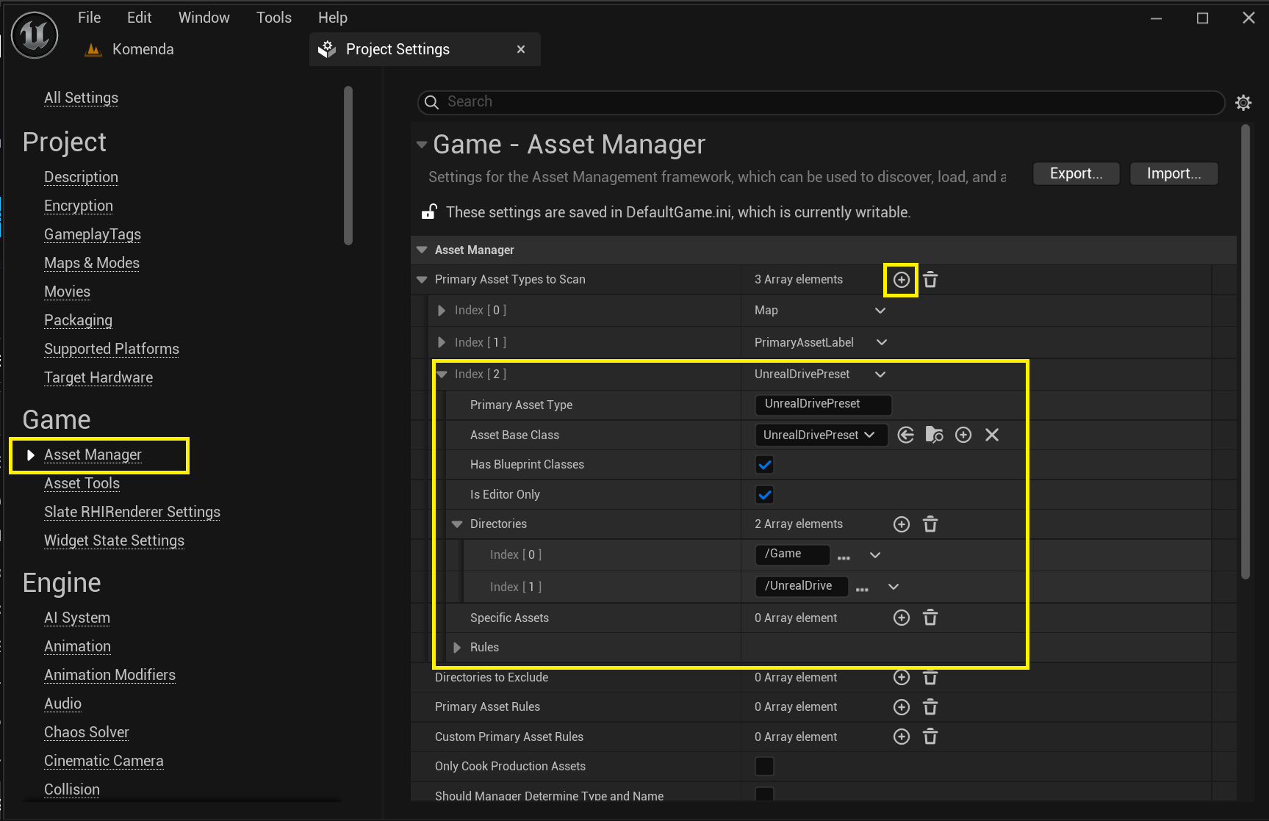Viewport: 1269px width, 821px height.
Task: Open Packaging settings page
Action: tap(78, 320)
